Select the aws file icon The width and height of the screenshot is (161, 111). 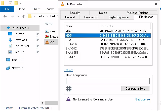47,31
